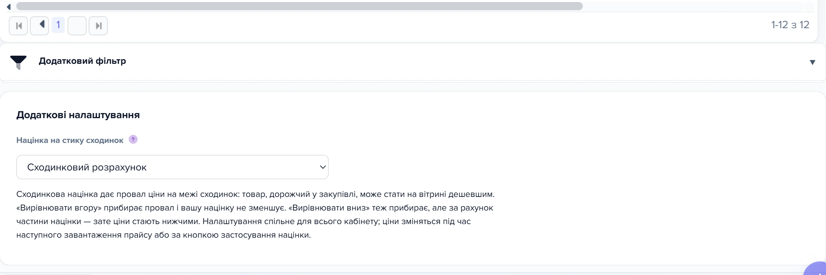Screen dimensions: 826x275
Task: Click the horizontal scrollbar thumb
Action: tap(299, 6)
